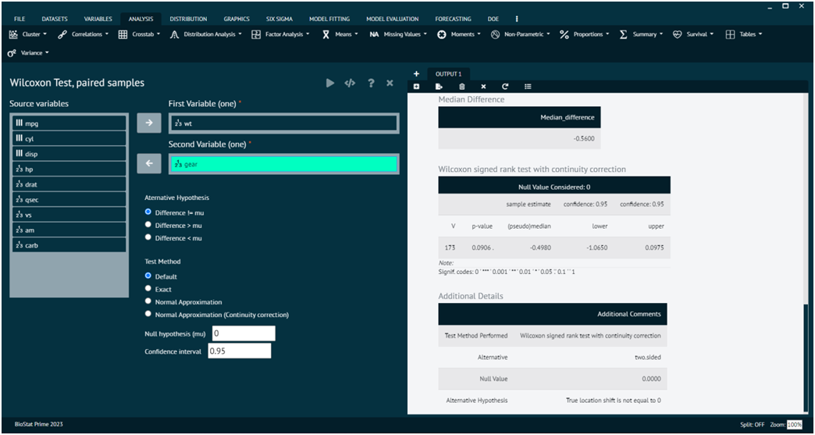
Task: Click the Correlations icon
Action: tap(62, 34)
